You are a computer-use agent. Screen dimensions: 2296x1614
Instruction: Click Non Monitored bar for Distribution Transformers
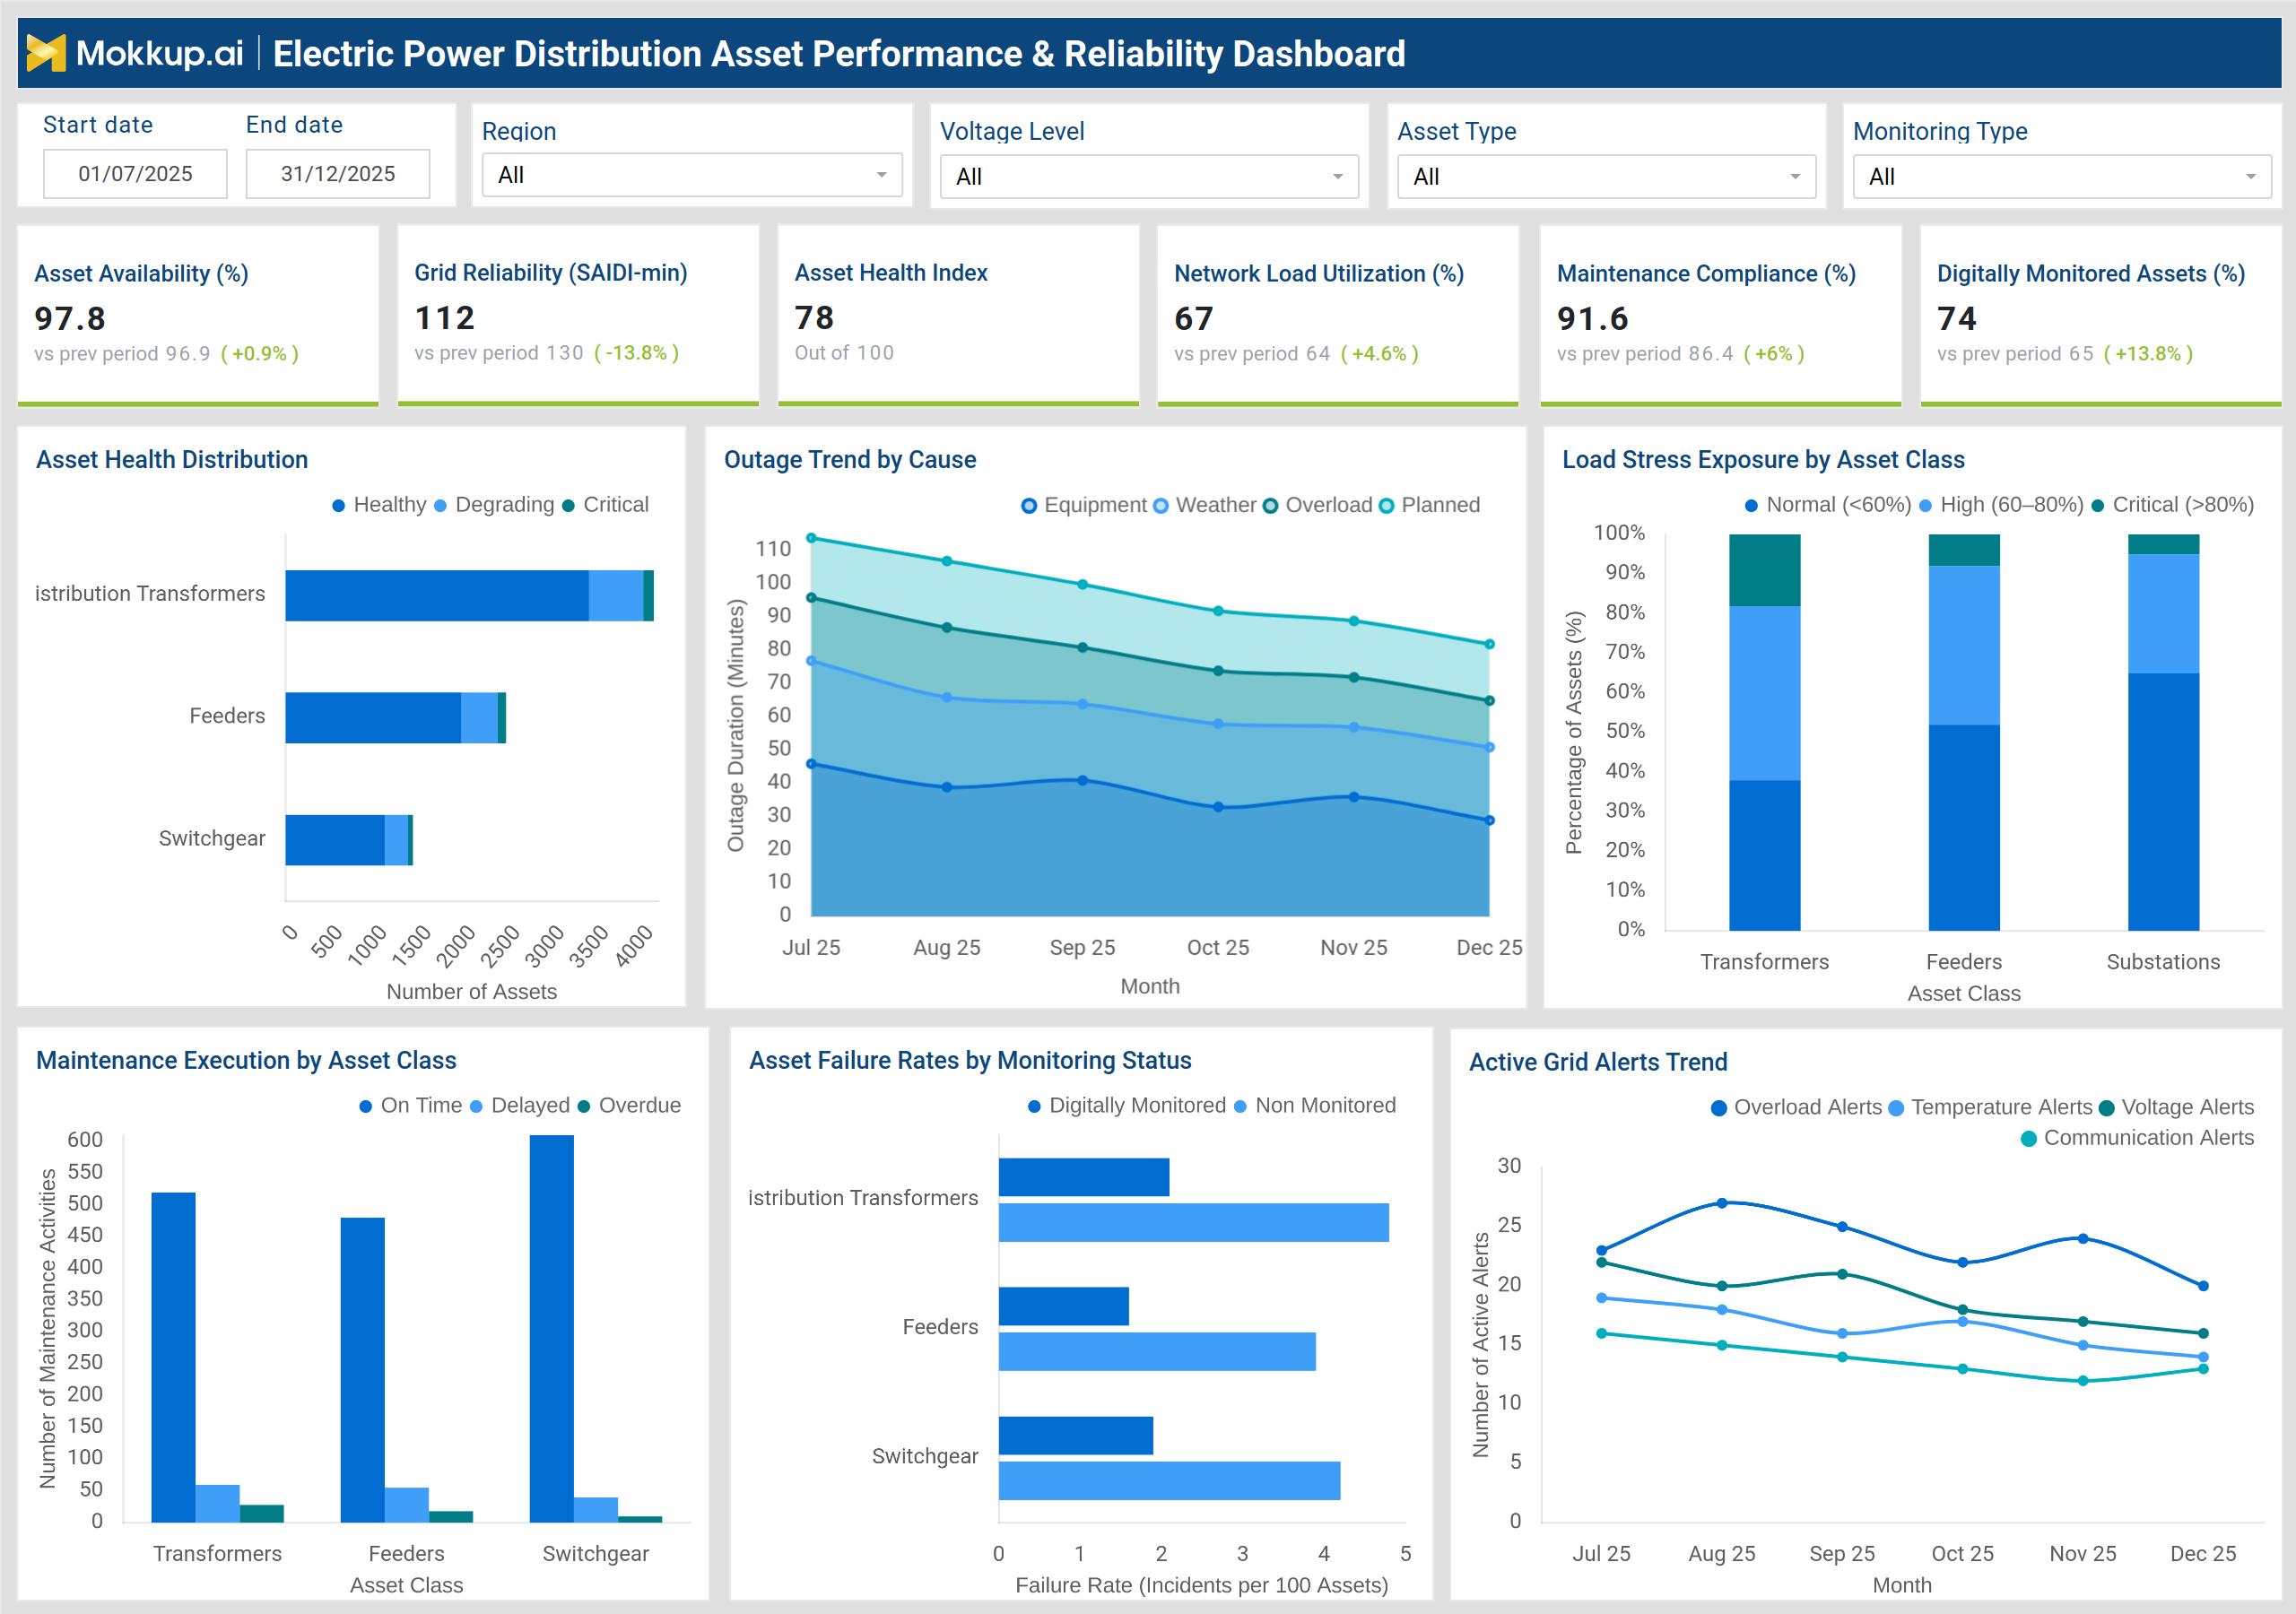pyautogui.click(x=1194, y=1223)
